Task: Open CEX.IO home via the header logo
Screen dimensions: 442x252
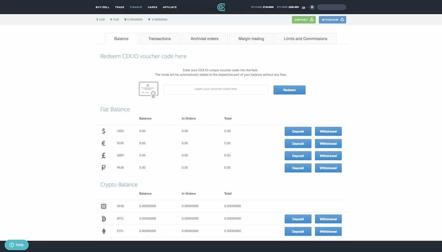Action: (221, 7)
